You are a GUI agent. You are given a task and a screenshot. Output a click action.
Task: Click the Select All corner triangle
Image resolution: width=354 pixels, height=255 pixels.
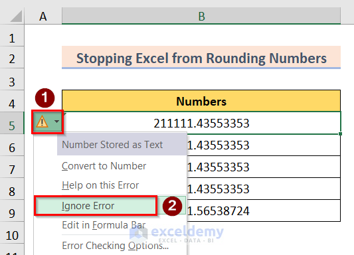pos(16,16)
